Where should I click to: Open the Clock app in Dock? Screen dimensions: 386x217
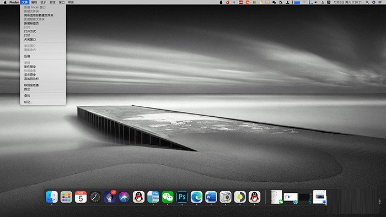click(95, 197)
